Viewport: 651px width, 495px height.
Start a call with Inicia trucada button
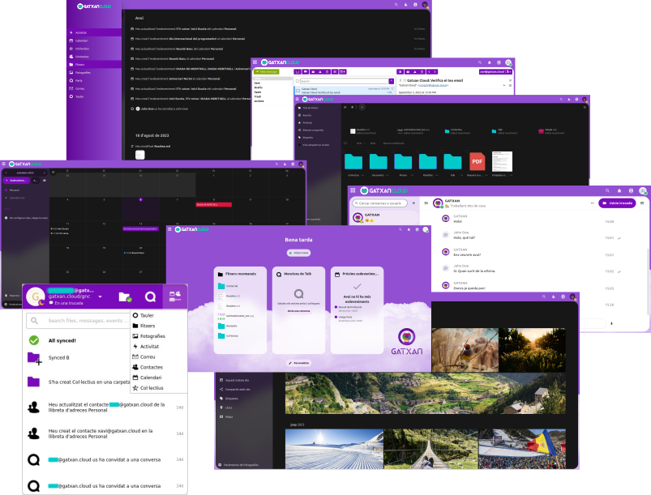click(x=617, y=203)
